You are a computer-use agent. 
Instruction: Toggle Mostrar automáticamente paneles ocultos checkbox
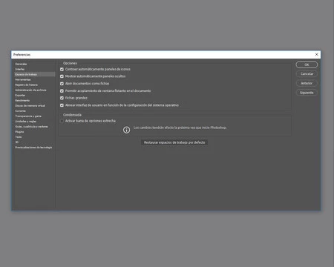coord(62,76)
